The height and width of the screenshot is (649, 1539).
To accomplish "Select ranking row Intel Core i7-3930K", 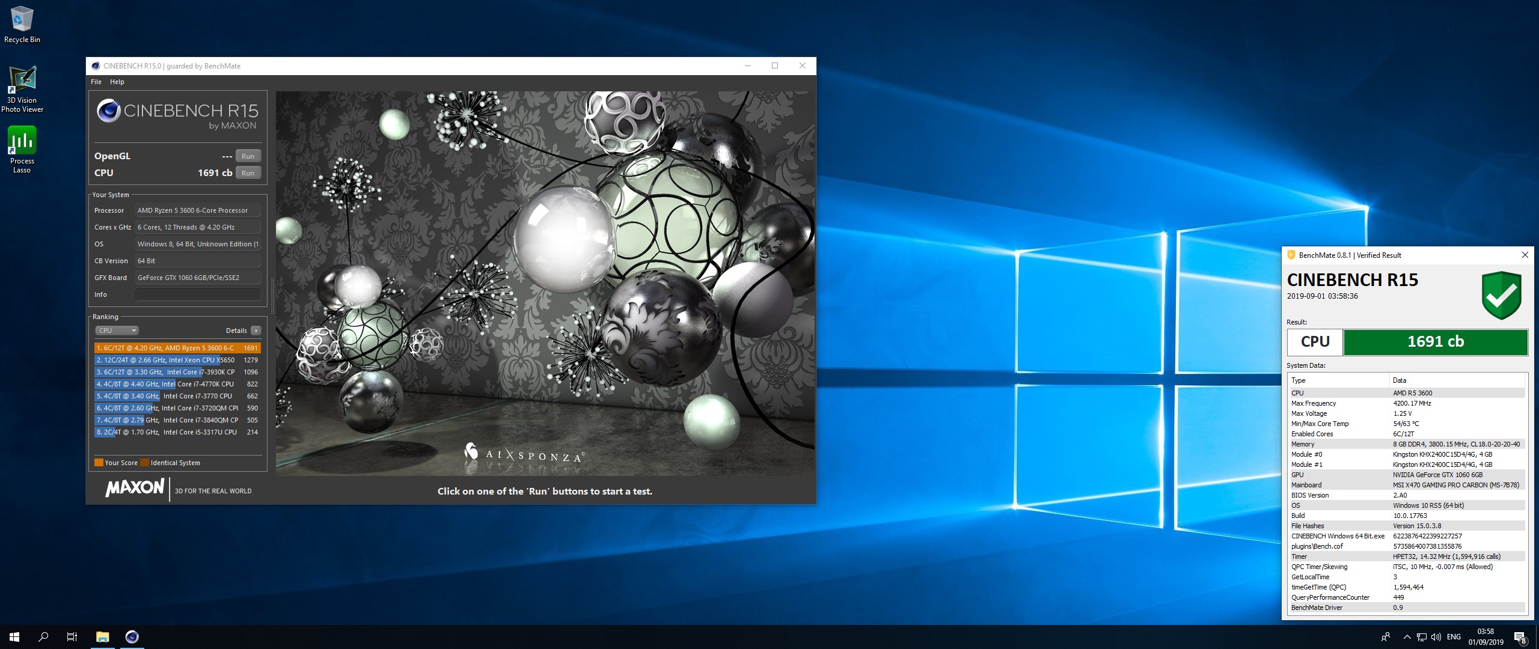I will pos(177,372).
